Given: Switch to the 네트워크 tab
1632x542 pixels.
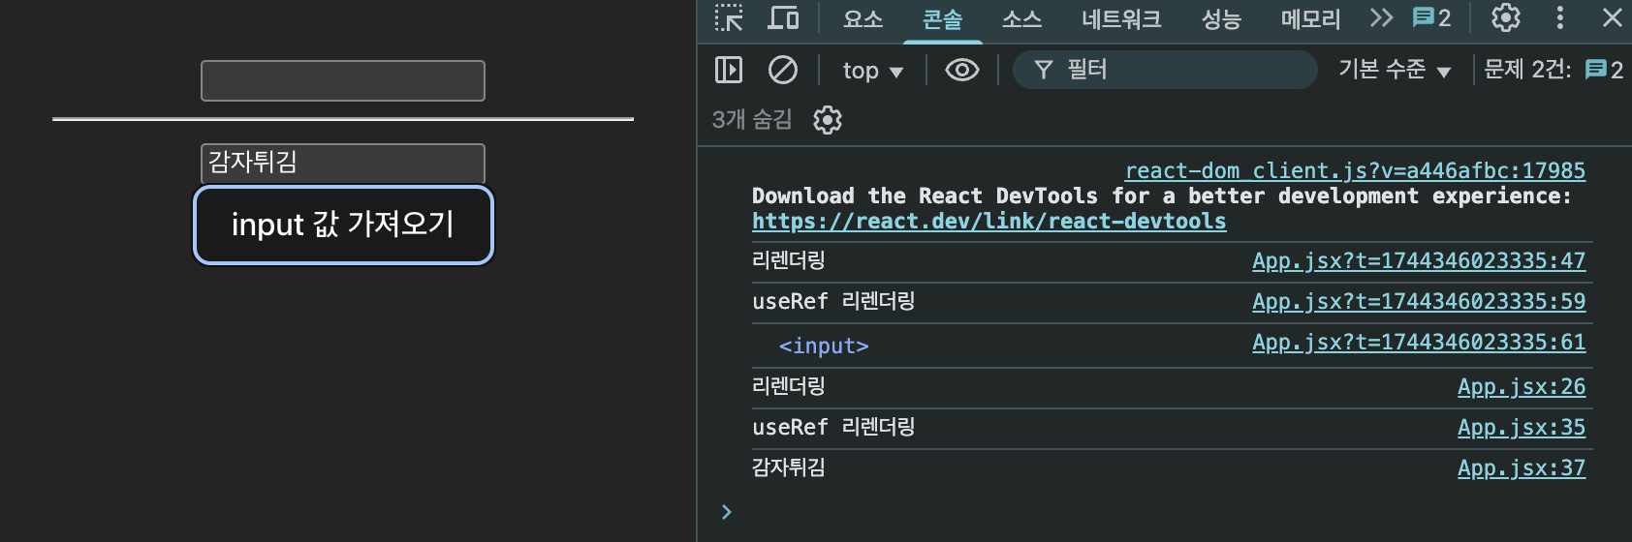Looking at the screenshot, I should (1121, 19).
